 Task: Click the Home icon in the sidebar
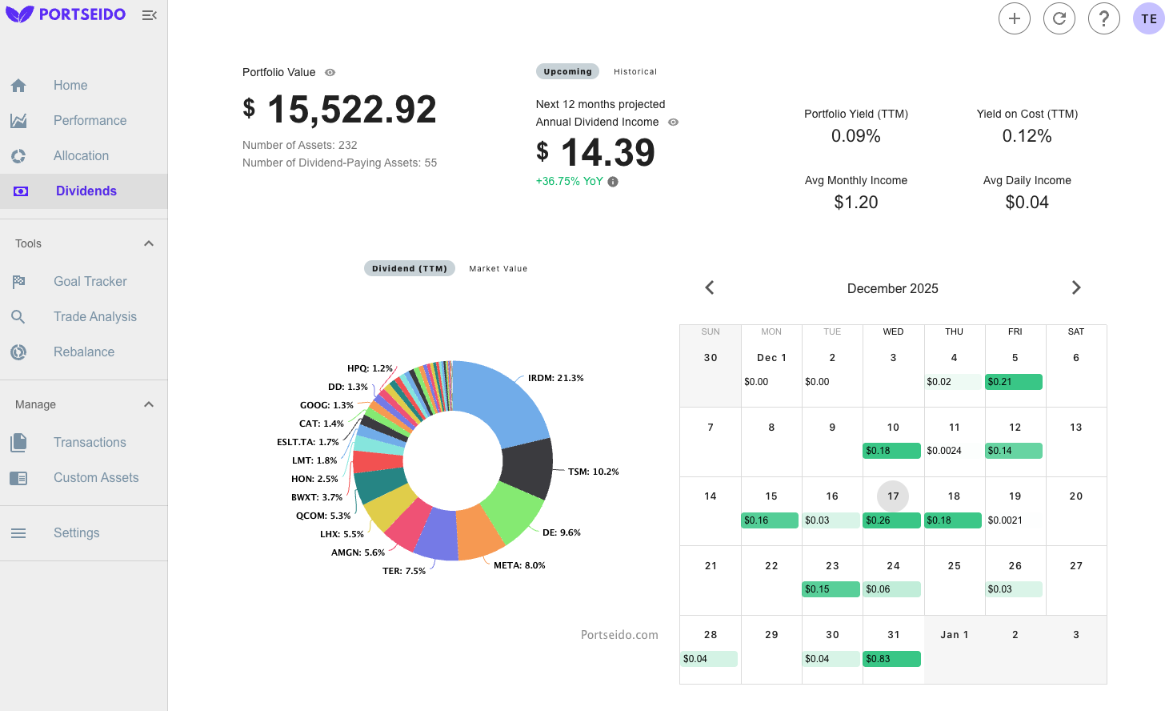20,85
